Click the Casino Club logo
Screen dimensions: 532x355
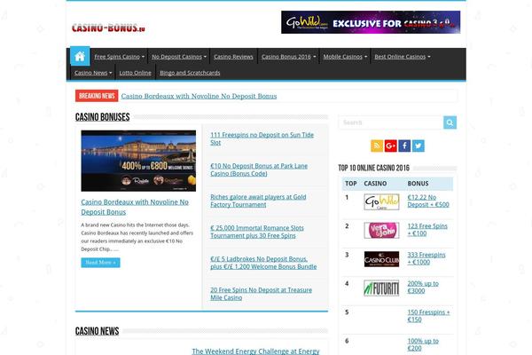click(381, 259)
